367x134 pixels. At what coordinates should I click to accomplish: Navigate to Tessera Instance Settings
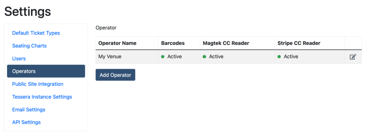[42, 96]
